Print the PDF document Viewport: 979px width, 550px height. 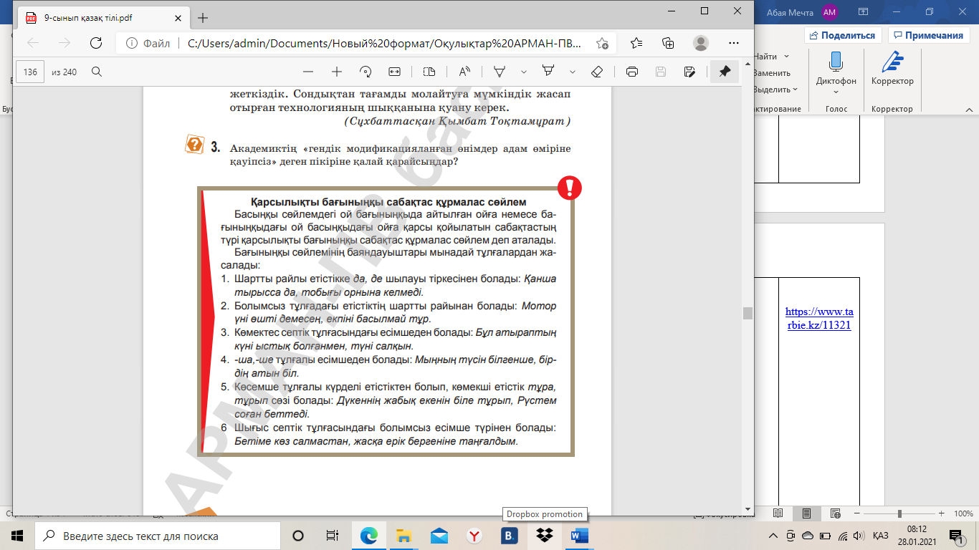pyautogui.click(x=632, y=72)
